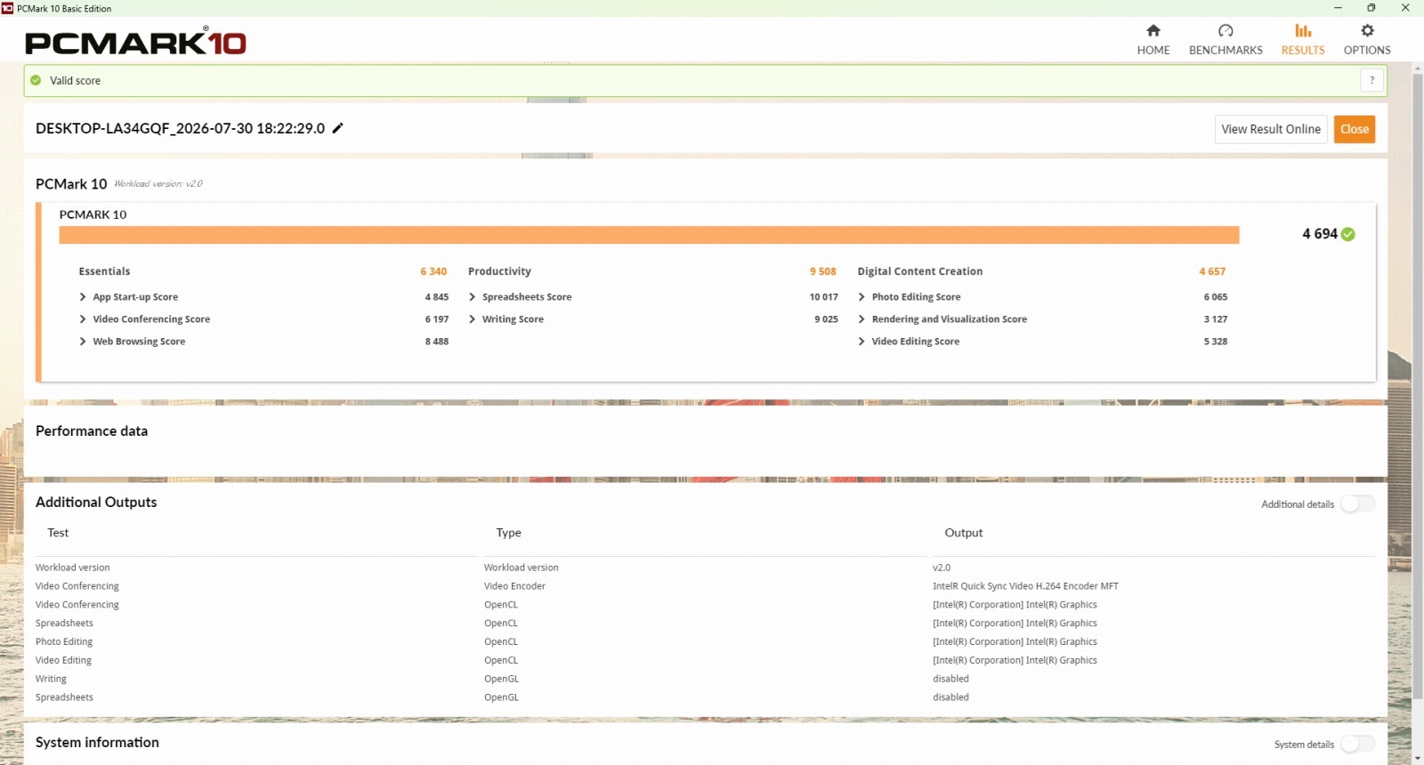
Task: Expand Photo Editing Score details
Action: 862,297
